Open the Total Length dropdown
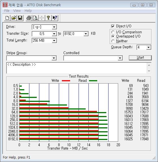Viewport: 158px width, 162px height. 54,41
